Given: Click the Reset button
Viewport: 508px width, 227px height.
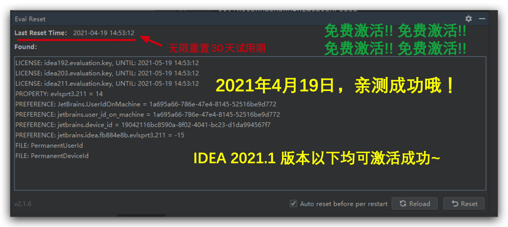Looking at the screenshot, I should tap(464, 204).
